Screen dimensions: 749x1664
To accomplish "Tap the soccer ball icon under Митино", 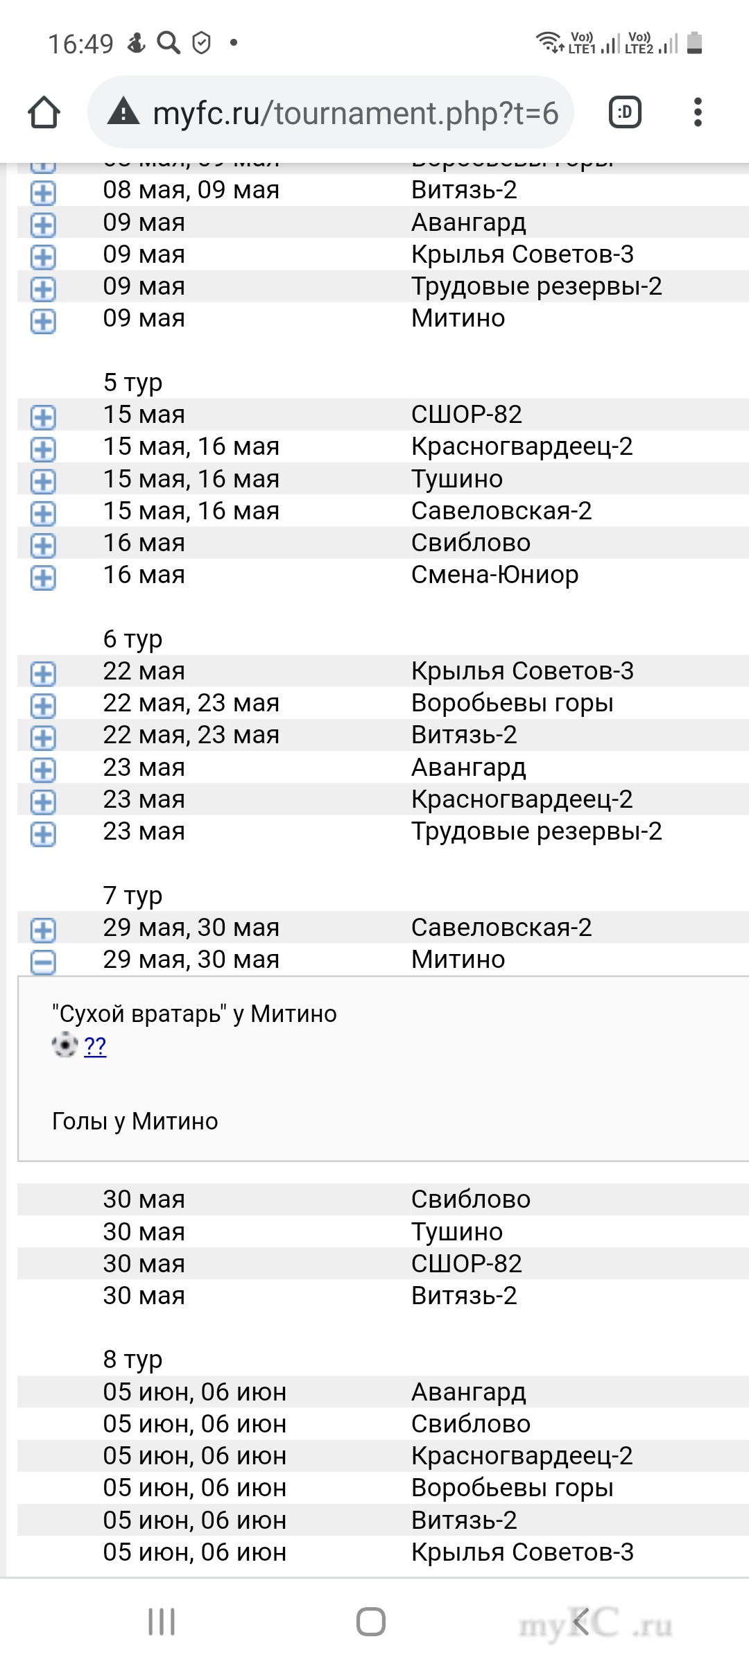I will [x=64, y=1045].
